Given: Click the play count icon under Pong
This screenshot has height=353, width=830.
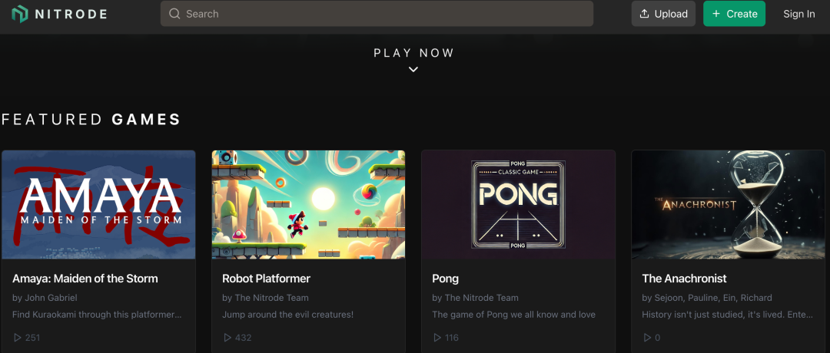Looking at the screenshot, I should pos(437,338).
